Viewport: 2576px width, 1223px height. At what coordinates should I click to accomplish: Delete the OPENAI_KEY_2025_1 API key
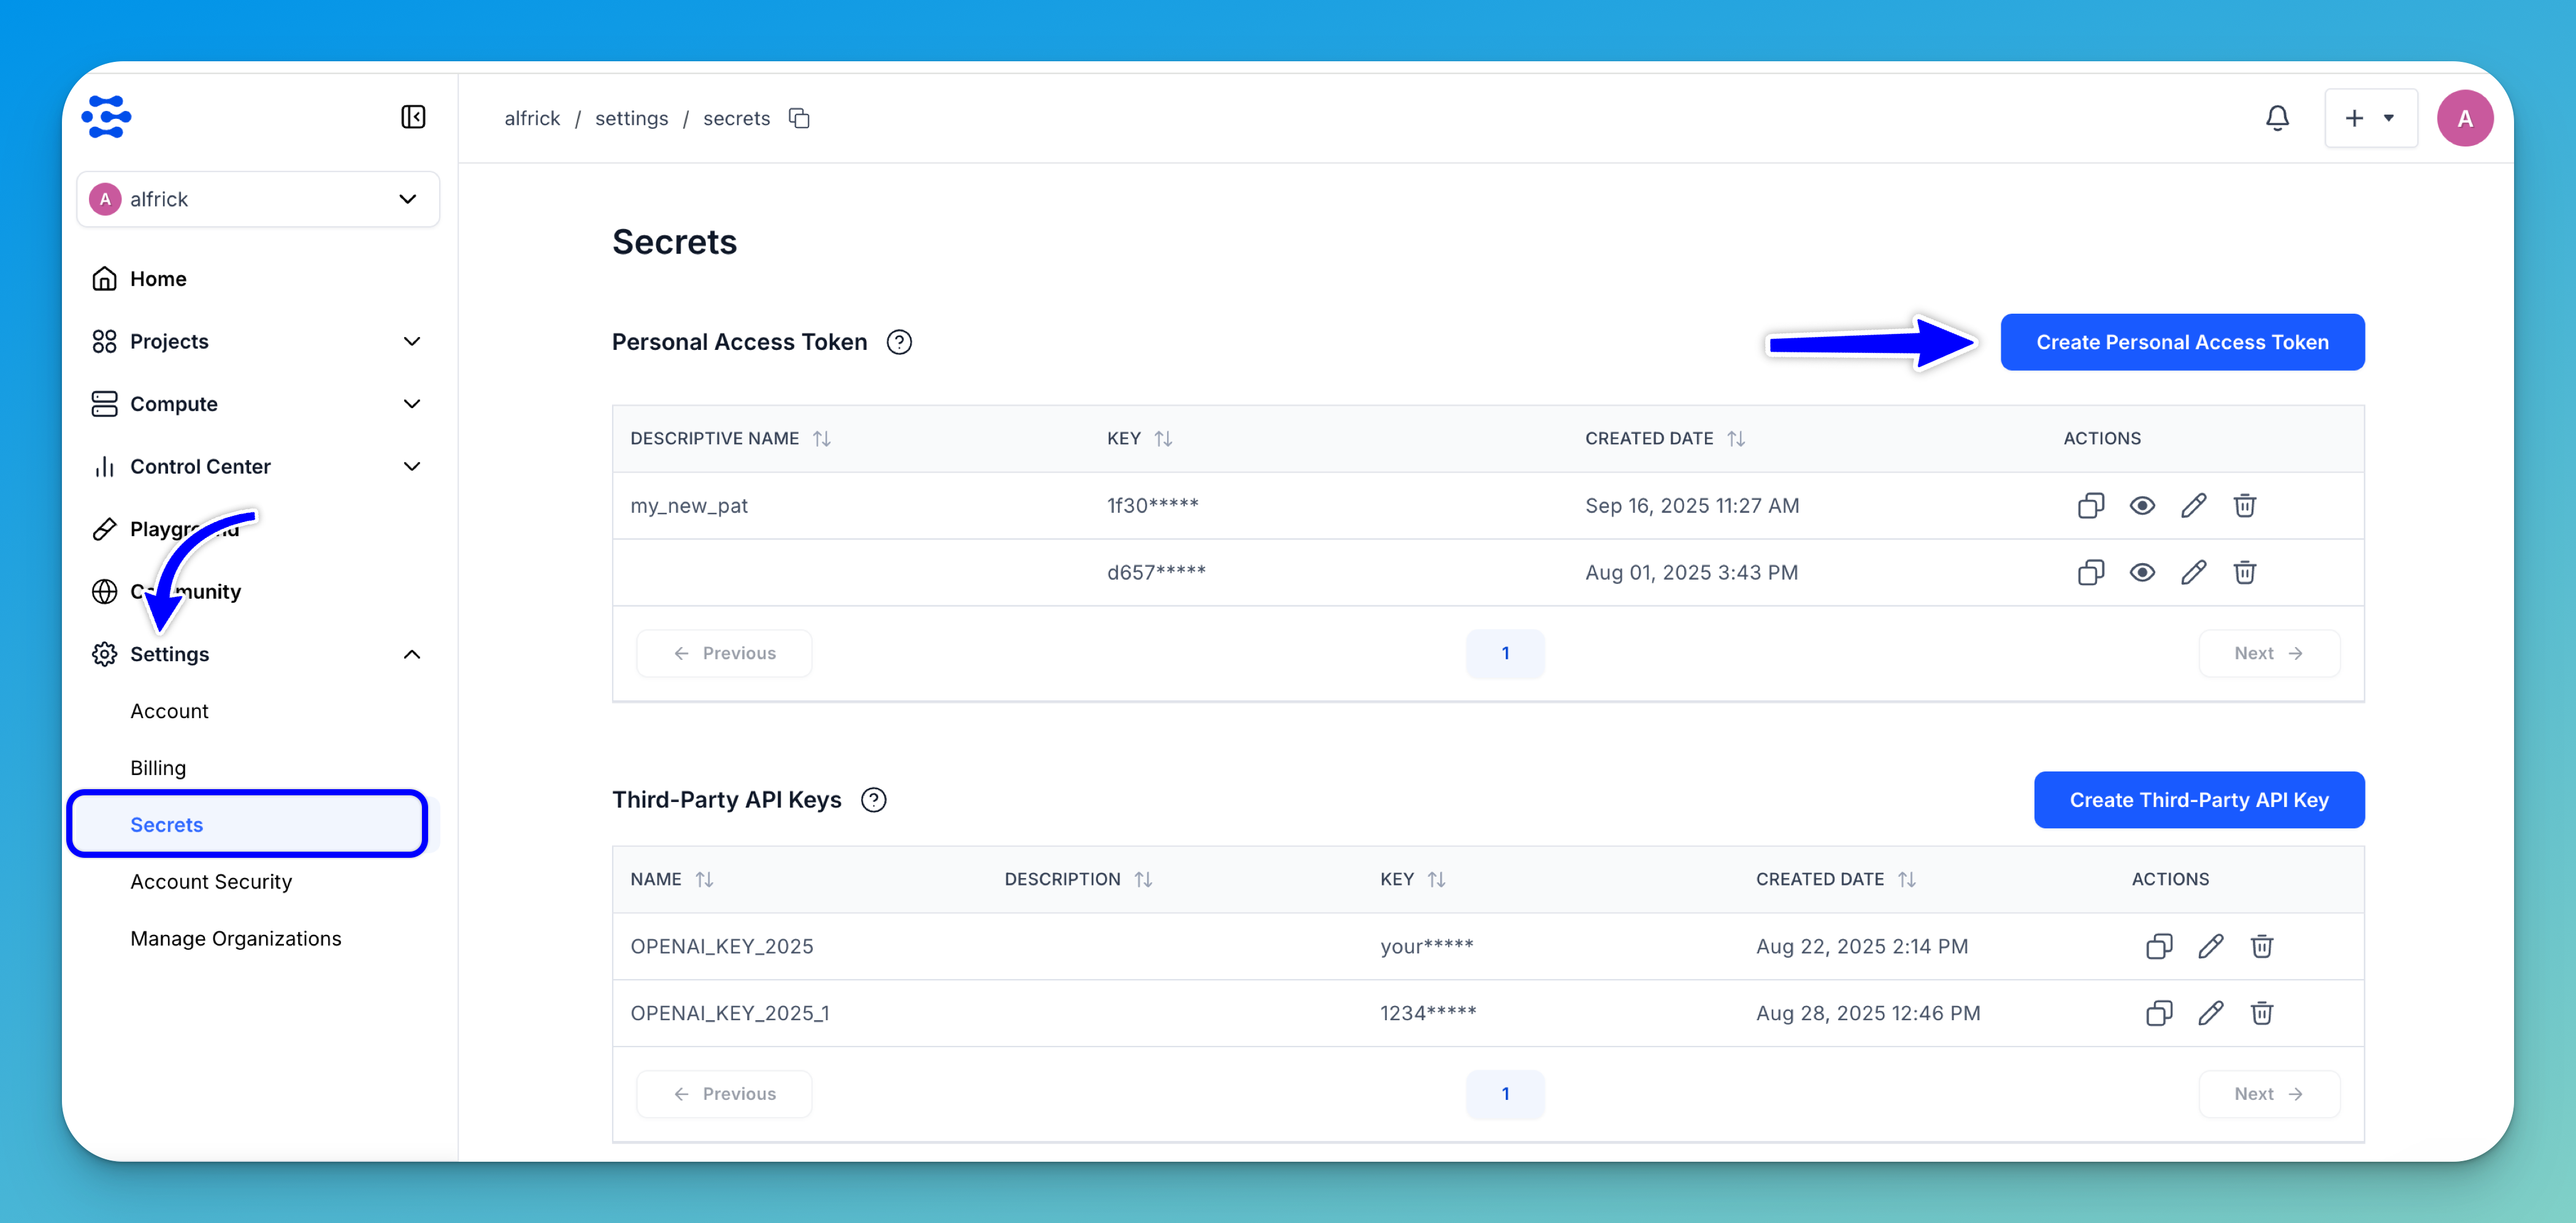click(2261, 1013)
